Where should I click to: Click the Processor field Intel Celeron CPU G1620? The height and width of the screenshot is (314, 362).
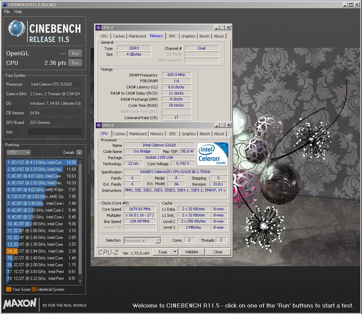[x=55, y=84]
